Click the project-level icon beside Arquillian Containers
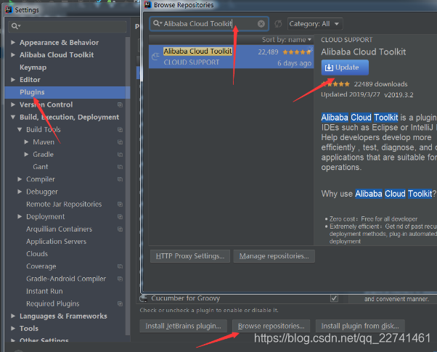This screenshot has width=437, height=352. coord(120,229)
